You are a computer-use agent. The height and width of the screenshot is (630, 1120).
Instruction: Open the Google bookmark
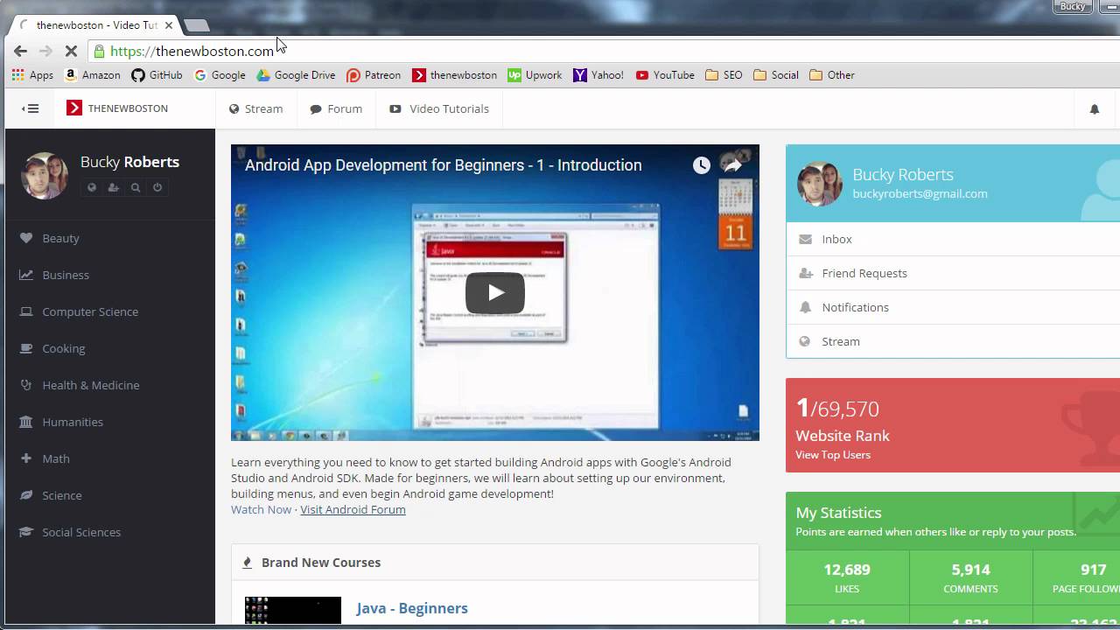(x=220, y=75)
